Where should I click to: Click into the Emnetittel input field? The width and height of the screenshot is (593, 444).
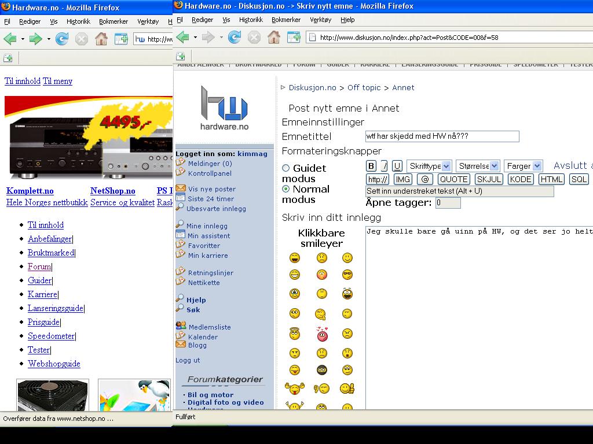click(x=442, y=136)
